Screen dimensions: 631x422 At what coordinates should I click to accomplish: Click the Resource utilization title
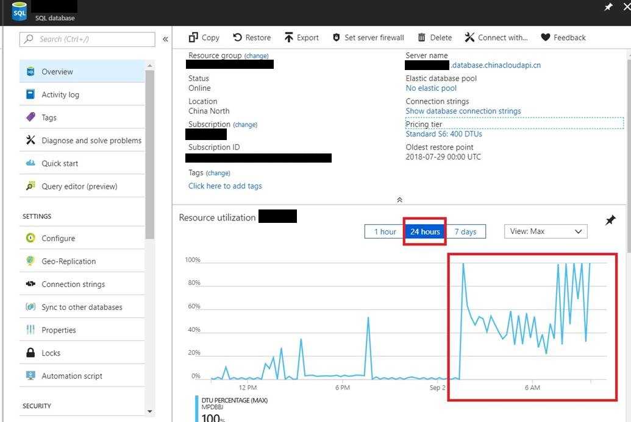pyautogui.click(x=217, y=217)
